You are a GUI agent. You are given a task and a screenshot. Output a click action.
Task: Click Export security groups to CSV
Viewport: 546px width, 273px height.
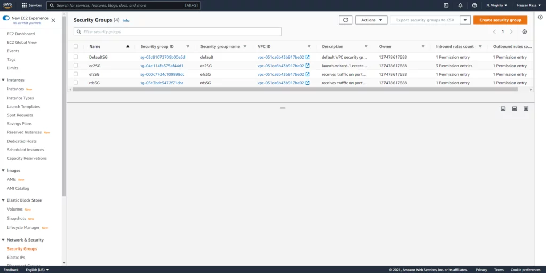click(425, 20)
